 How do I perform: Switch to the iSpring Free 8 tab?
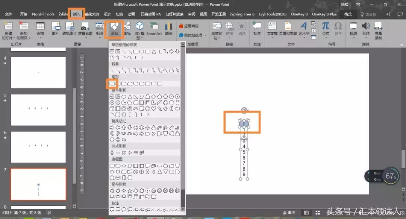[x=242, y=14]
